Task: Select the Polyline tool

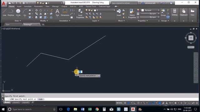Action: [11, 12]
